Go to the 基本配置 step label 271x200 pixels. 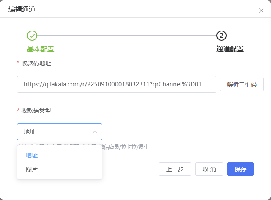coord(41,49)
